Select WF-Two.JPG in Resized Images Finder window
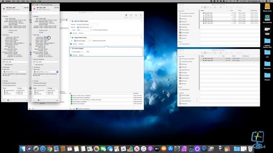 [x=229, y=60]
